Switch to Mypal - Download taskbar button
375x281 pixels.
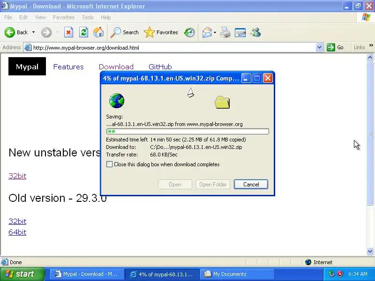[x=87, y=274]
